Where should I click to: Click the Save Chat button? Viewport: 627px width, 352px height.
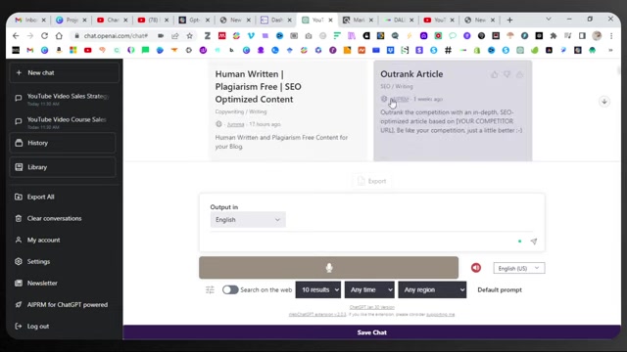click(x=372, y=332)
